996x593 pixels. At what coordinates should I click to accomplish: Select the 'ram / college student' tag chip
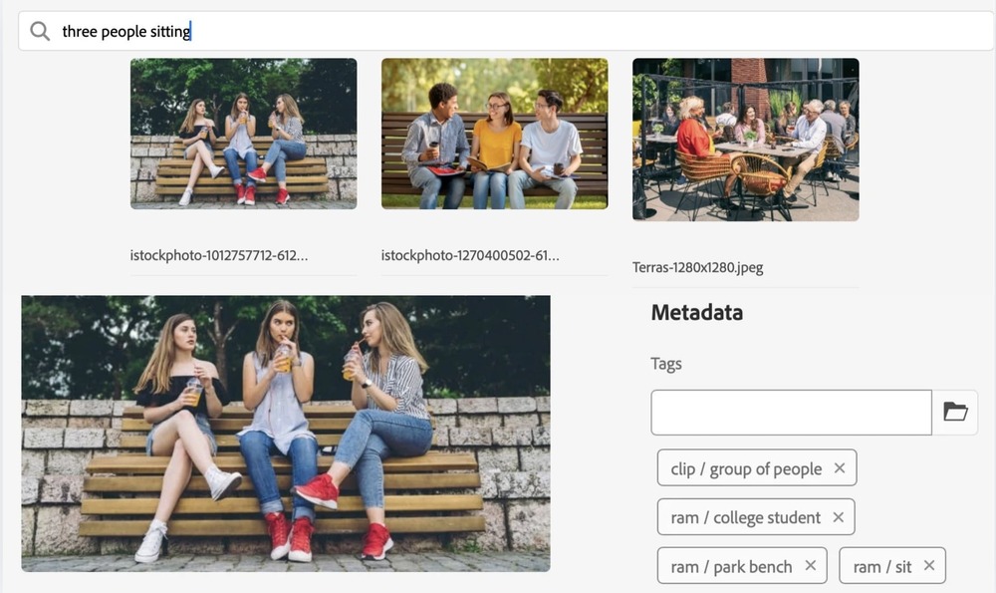pos(745,517)
